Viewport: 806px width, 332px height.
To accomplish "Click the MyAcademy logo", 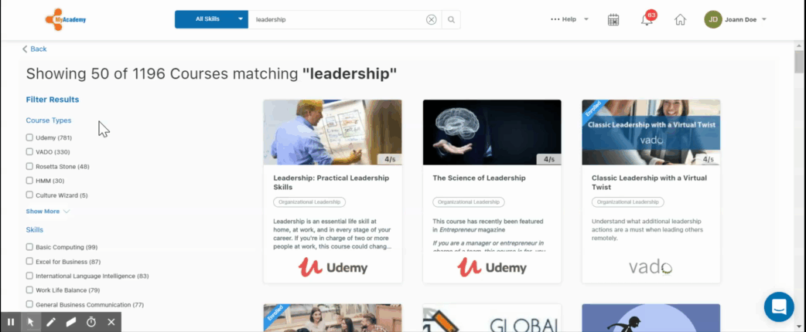I will [x=65, y=19].
